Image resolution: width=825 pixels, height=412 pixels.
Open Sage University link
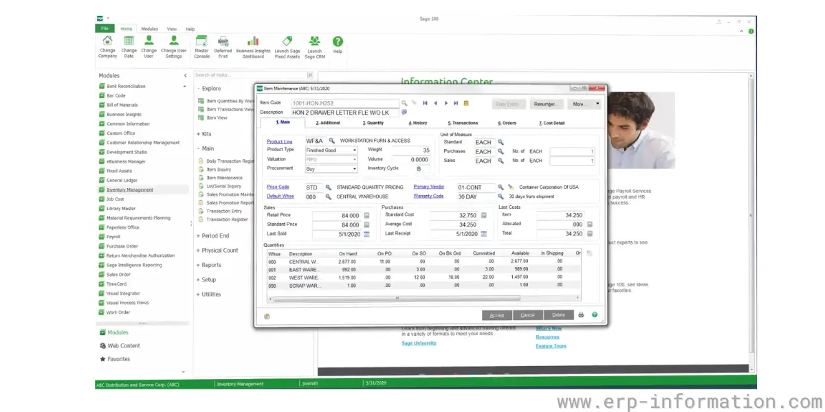419,343
